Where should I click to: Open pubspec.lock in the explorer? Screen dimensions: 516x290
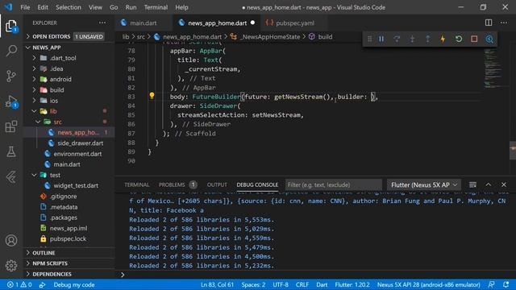[x=68, y=238]
